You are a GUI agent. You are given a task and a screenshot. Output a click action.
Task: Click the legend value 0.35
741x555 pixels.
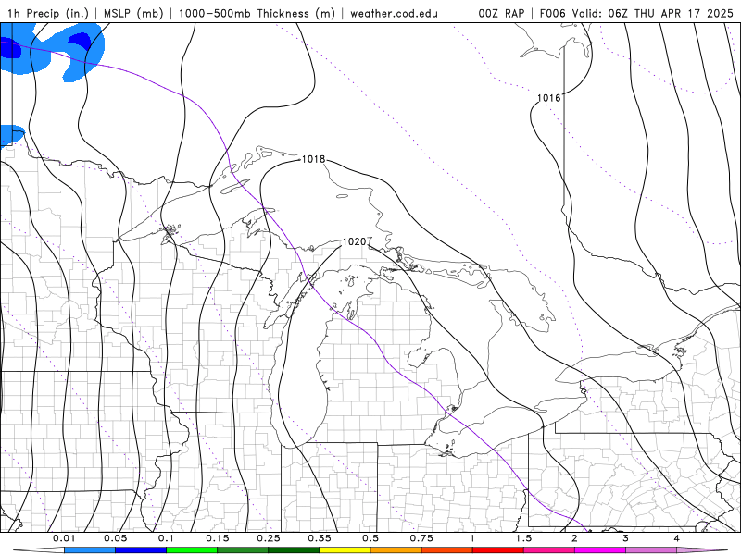tap(319, 538)
